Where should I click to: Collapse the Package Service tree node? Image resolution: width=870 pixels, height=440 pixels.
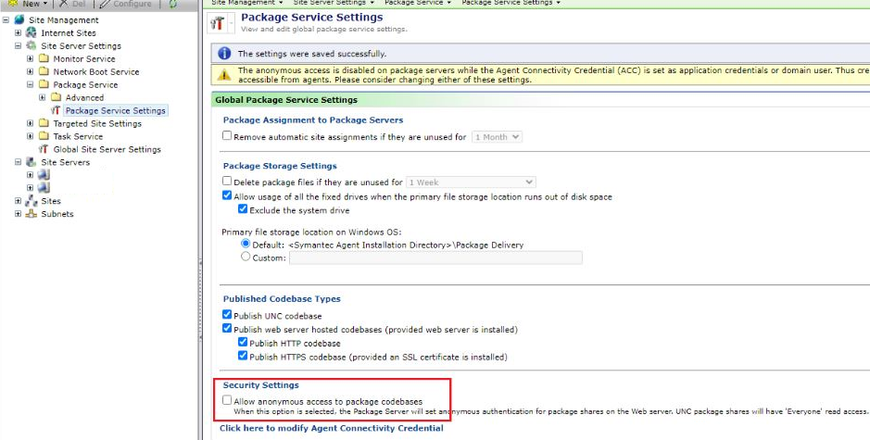[30, 84]
